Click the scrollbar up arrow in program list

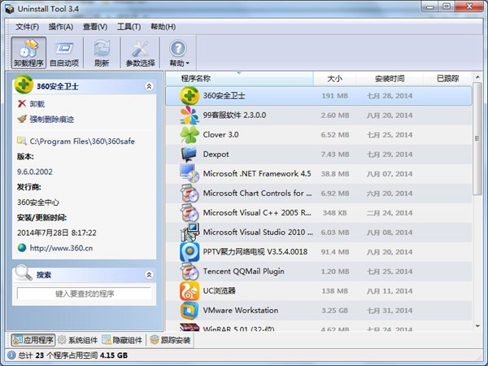[x=477, y=76]
